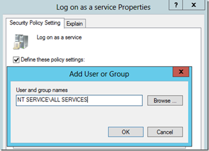The image size is (209, 151).
Task: Select the Security Policy Setting tab
Action: click(x=35, y=23)
